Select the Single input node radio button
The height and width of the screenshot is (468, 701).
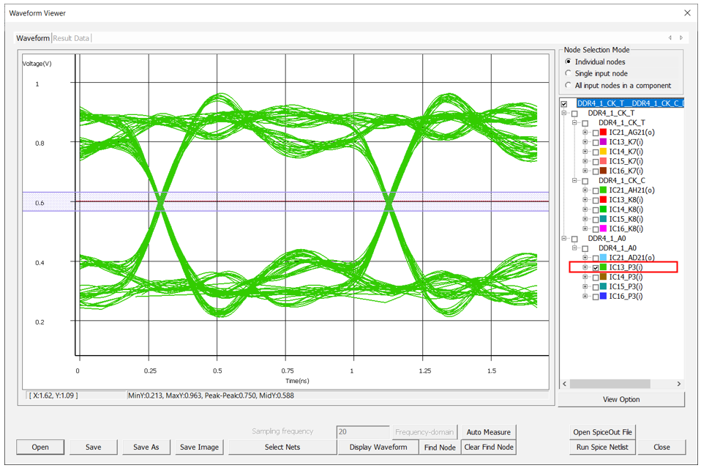click(569, 74)
